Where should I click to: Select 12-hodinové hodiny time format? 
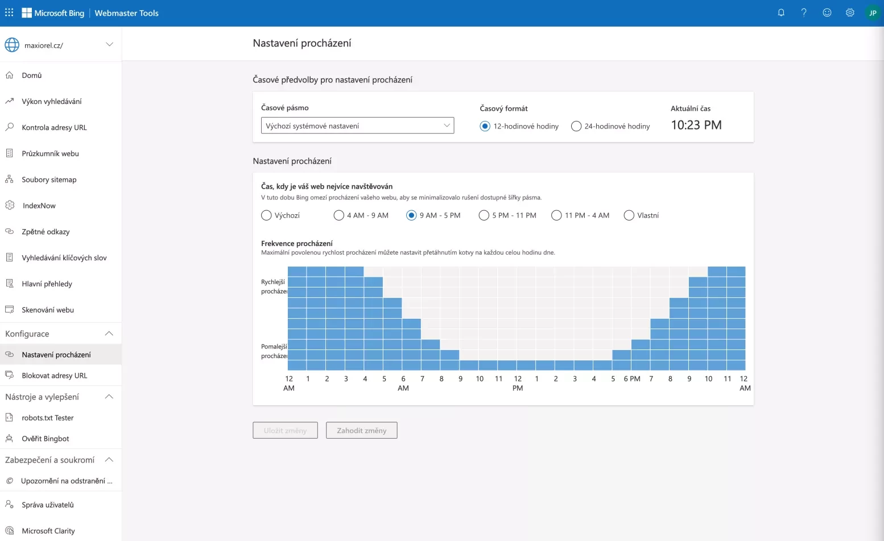tap(485, 126)
